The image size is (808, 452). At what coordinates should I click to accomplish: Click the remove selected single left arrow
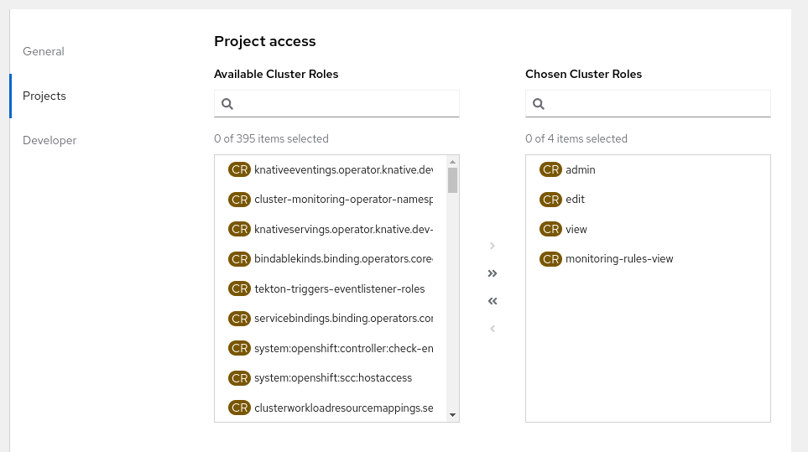[x=493, y=329]
